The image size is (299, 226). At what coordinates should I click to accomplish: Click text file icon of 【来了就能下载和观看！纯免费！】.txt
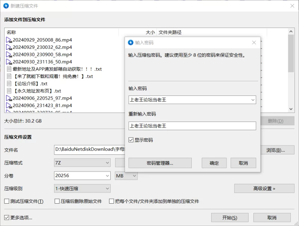[x=9, y=76]
